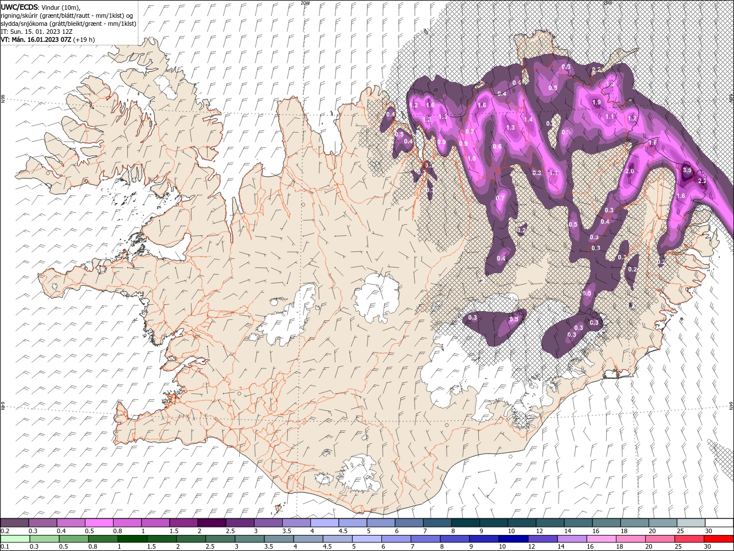
Task: Select the dark purple 2 swatch in upper legend
Action: tap(212, 523)
